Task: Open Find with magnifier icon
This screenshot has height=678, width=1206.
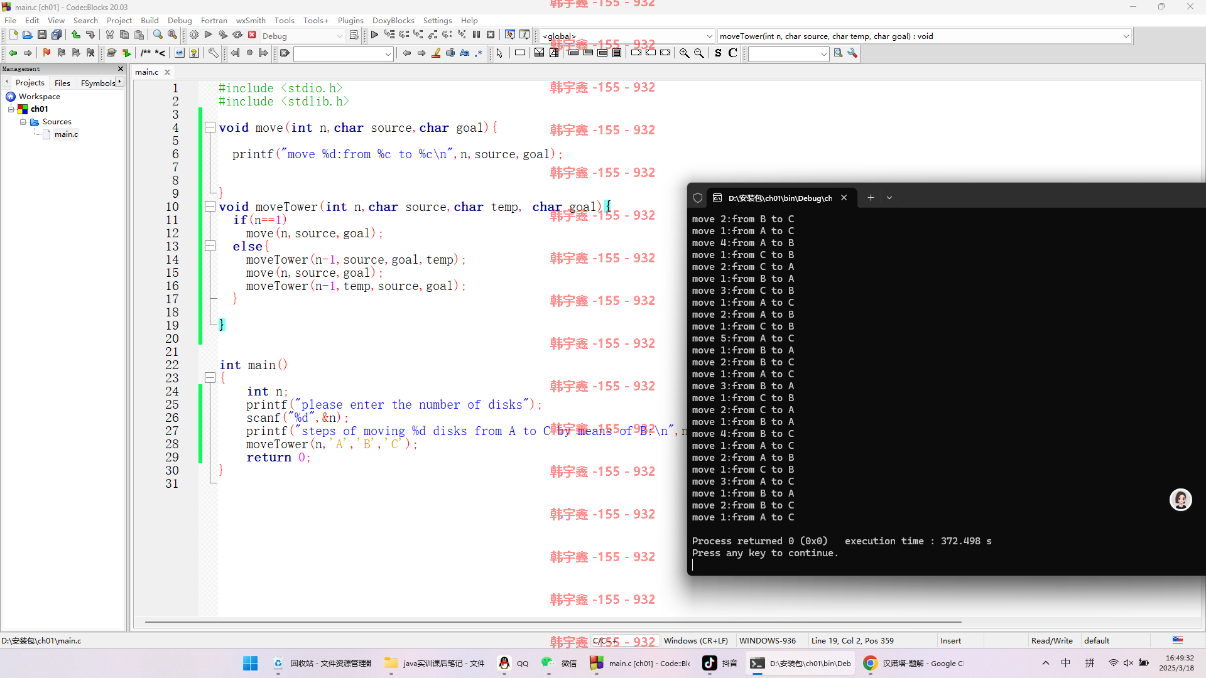Action: tap(158, 35)
